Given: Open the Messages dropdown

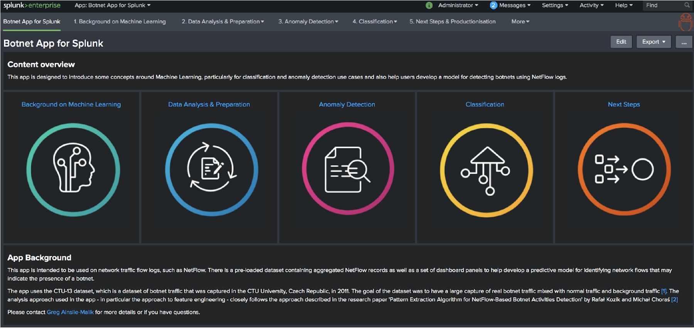Looking at the screenshot, I should pos(515,5).
